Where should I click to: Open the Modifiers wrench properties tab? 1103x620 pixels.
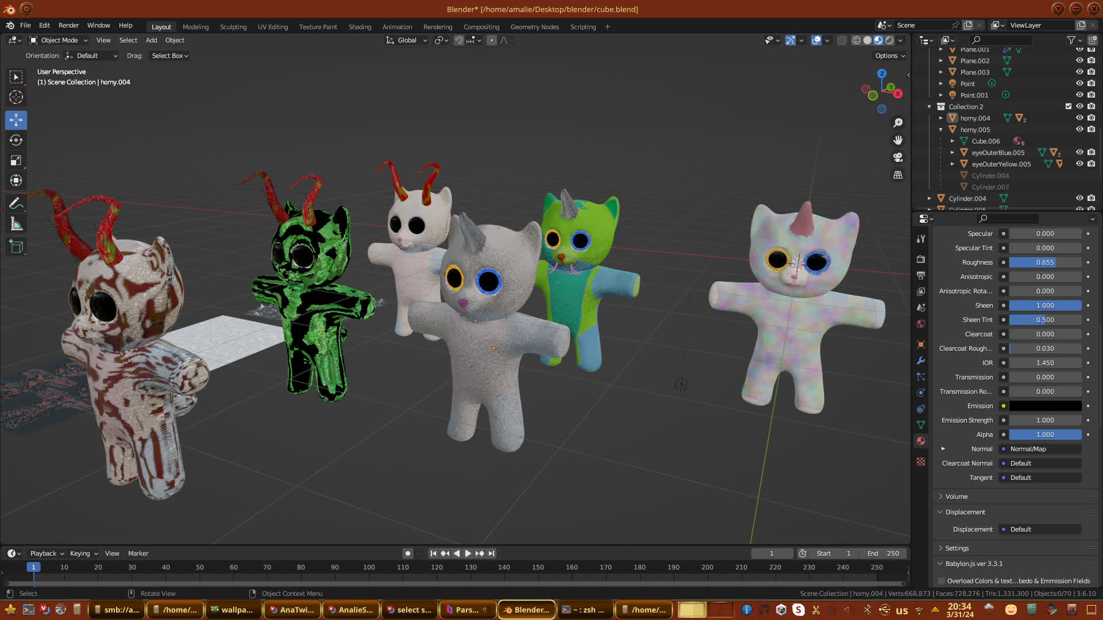coord(921,361)
